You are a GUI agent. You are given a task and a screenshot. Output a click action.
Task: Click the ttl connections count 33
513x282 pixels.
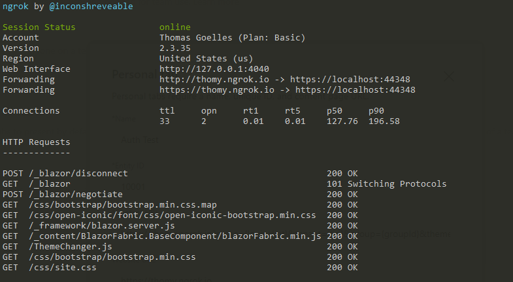165,121
